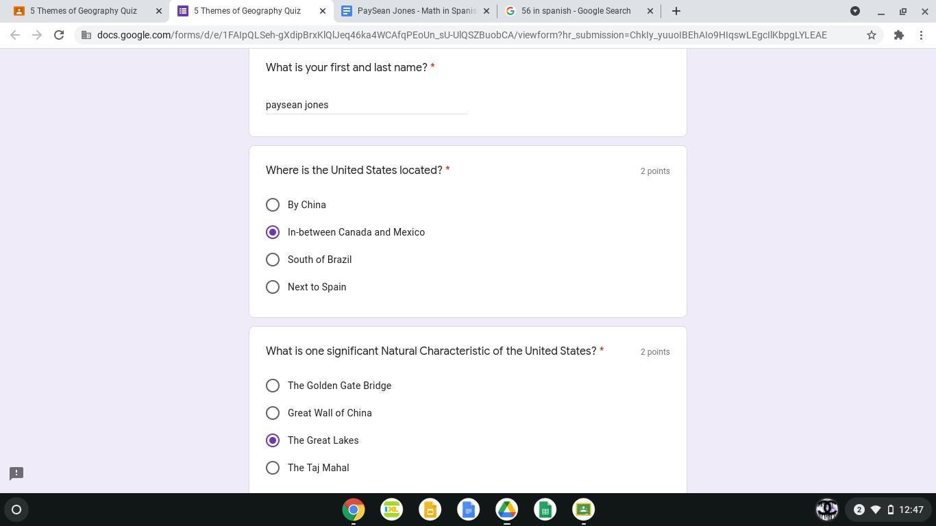The height and width of the screenshot is (526, 936).
Task: Reload the current page
Action: coord(59,35)
